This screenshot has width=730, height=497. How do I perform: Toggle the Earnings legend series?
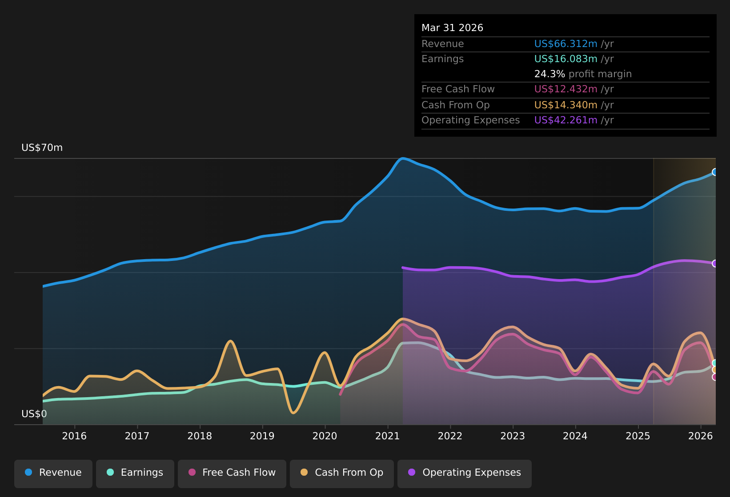[135, 473]
